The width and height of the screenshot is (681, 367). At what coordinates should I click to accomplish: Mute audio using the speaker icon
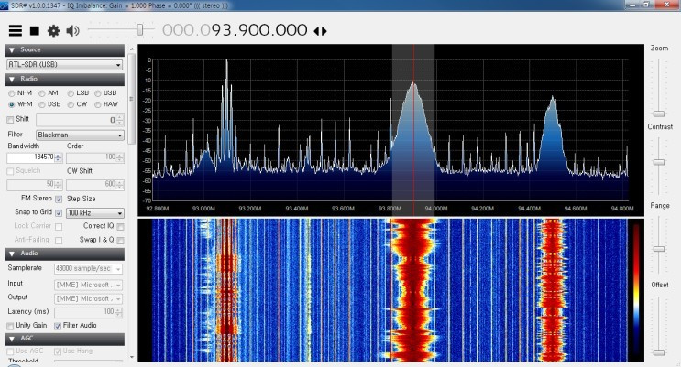coord(72,31)
